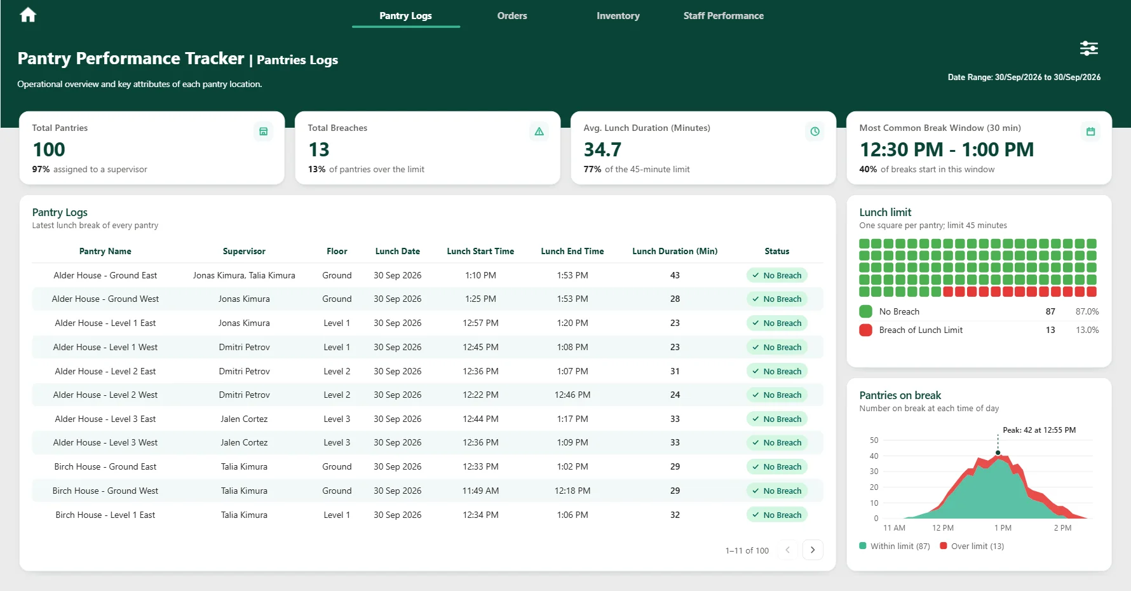Click the Alder House - Level 2 West name
The width and height of the screenshot is (1131, 591).
point(105,395)
